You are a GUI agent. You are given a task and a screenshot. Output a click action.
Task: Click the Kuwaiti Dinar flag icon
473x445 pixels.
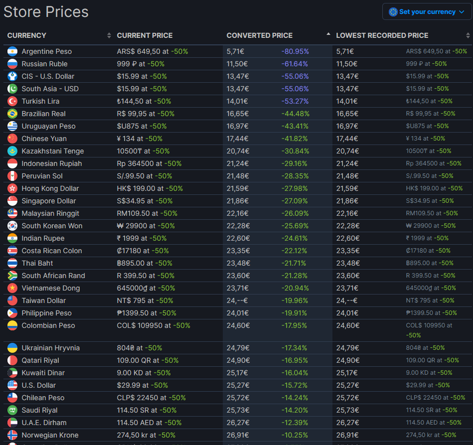click(12, 373)
